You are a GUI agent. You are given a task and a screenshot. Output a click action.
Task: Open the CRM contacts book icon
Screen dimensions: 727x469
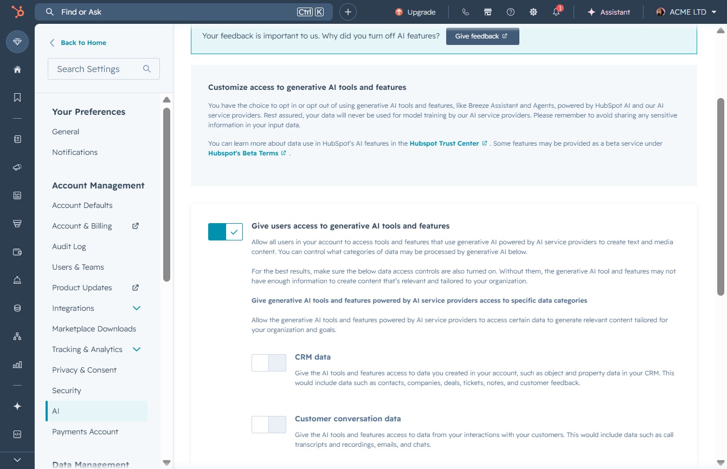pos(17,139)
